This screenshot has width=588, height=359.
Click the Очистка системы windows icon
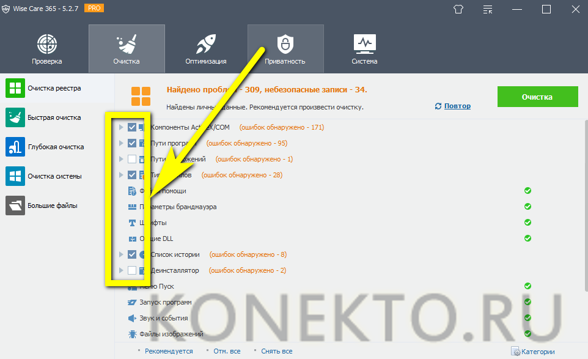15,176
